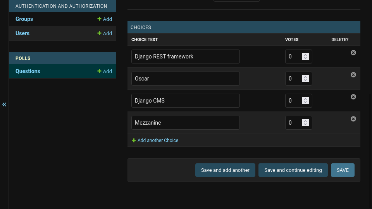Focus the Mezzanine choice text field
Image resolution: width=372 pixels, height=209 pixels.
point(185,123)
